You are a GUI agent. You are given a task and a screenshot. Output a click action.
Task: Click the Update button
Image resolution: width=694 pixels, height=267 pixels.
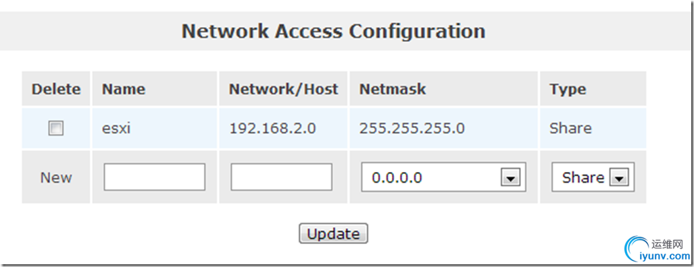[333, 233]
